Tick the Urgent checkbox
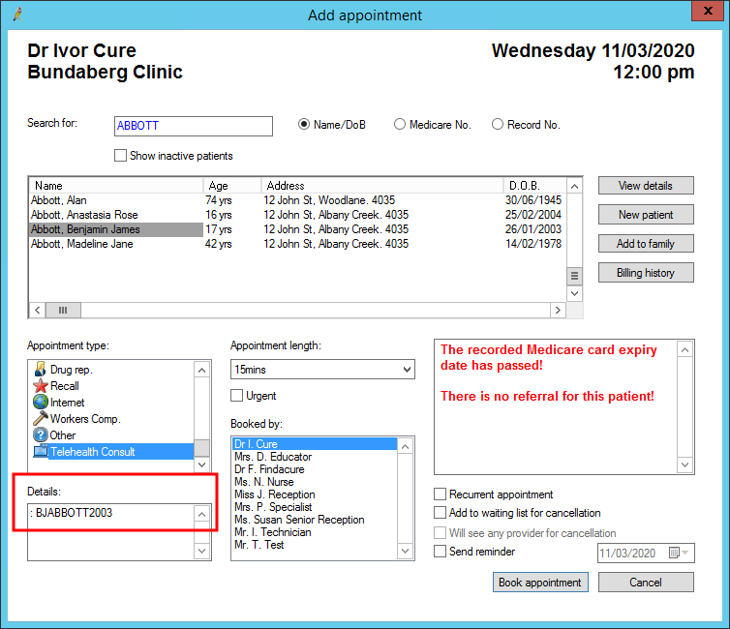The image size is (730, 629). click(x=237, y=396)
